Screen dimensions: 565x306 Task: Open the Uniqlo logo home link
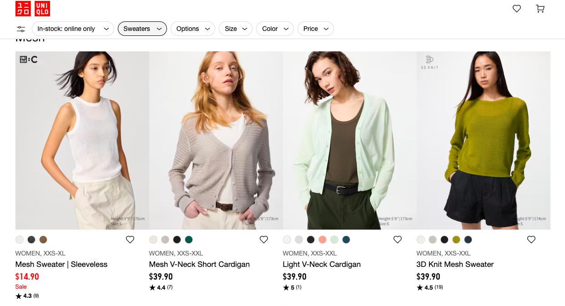tap(33, 9)
